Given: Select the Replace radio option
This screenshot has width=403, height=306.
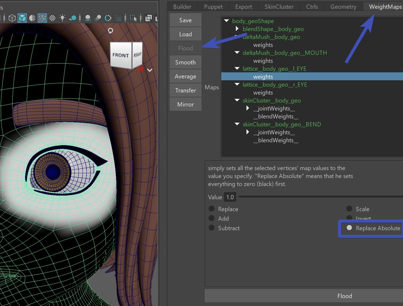Looking at the screenshot, I should [x=212, y=209].
